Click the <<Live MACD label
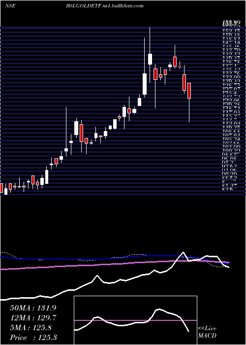 (207, 332)
